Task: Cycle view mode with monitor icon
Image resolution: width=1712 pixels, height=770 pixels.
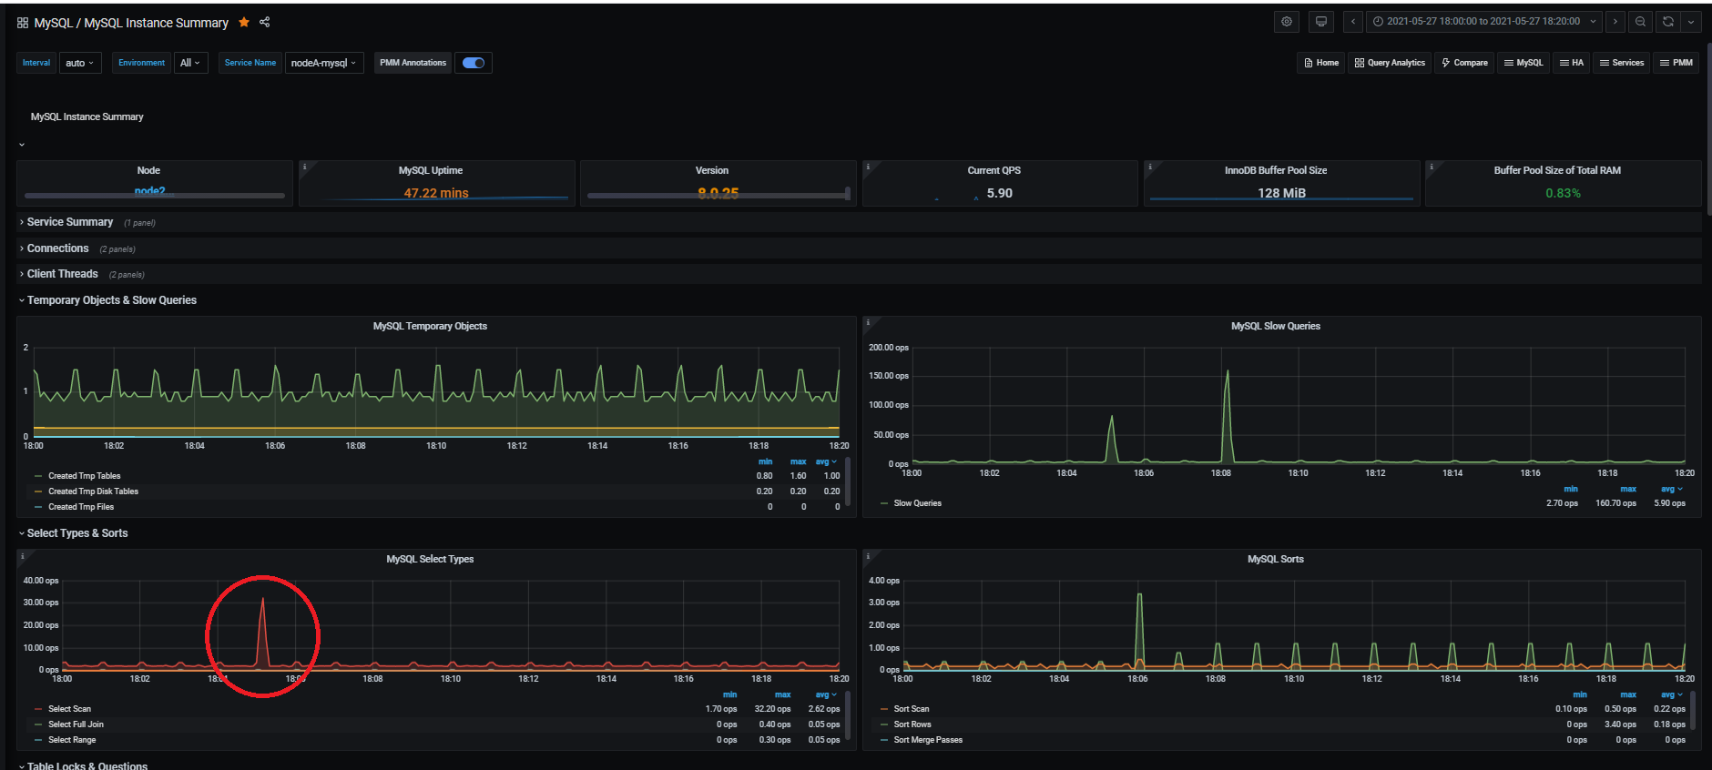Action: (1321, 22)
